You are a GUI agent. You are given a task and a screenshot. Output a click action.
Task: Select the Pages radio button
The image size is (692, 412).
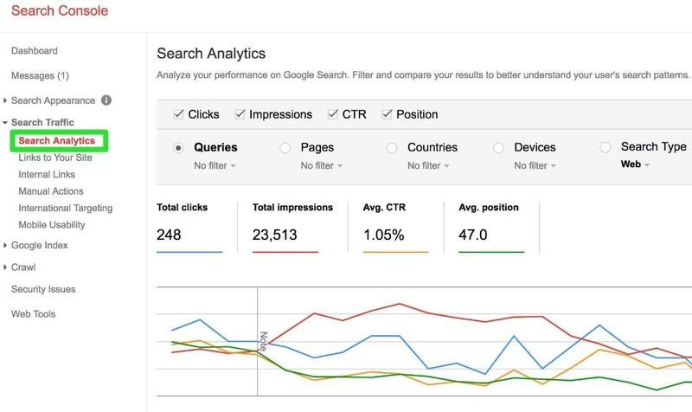tap(285, 148)
